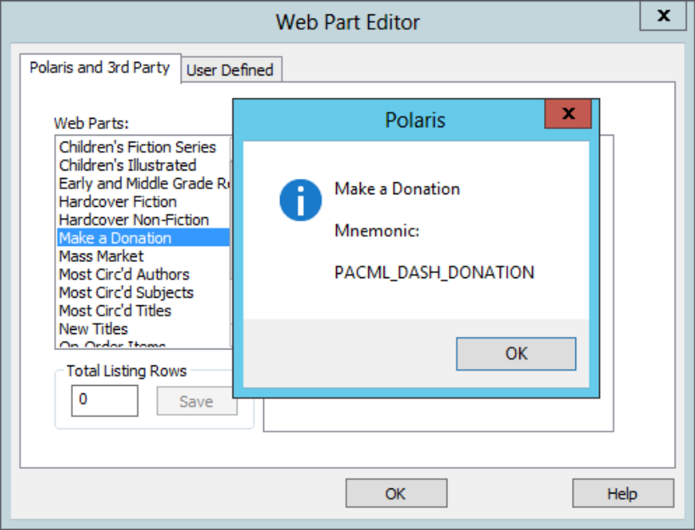The height and width of the screenshot is (530, 695).
Task: Click the Total Listing Rows input field
Action: (x=104, y=400)
